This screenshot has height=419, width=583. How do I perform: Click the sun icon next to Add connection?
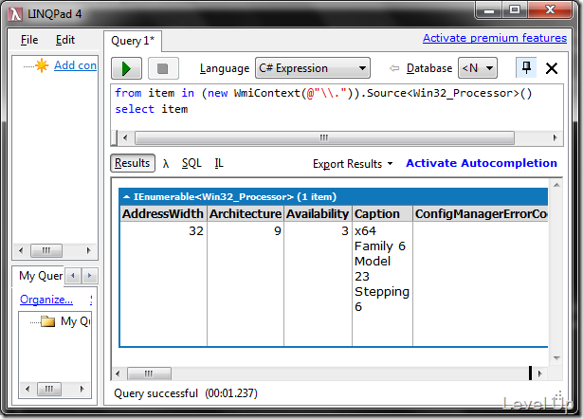click(42, 65)
